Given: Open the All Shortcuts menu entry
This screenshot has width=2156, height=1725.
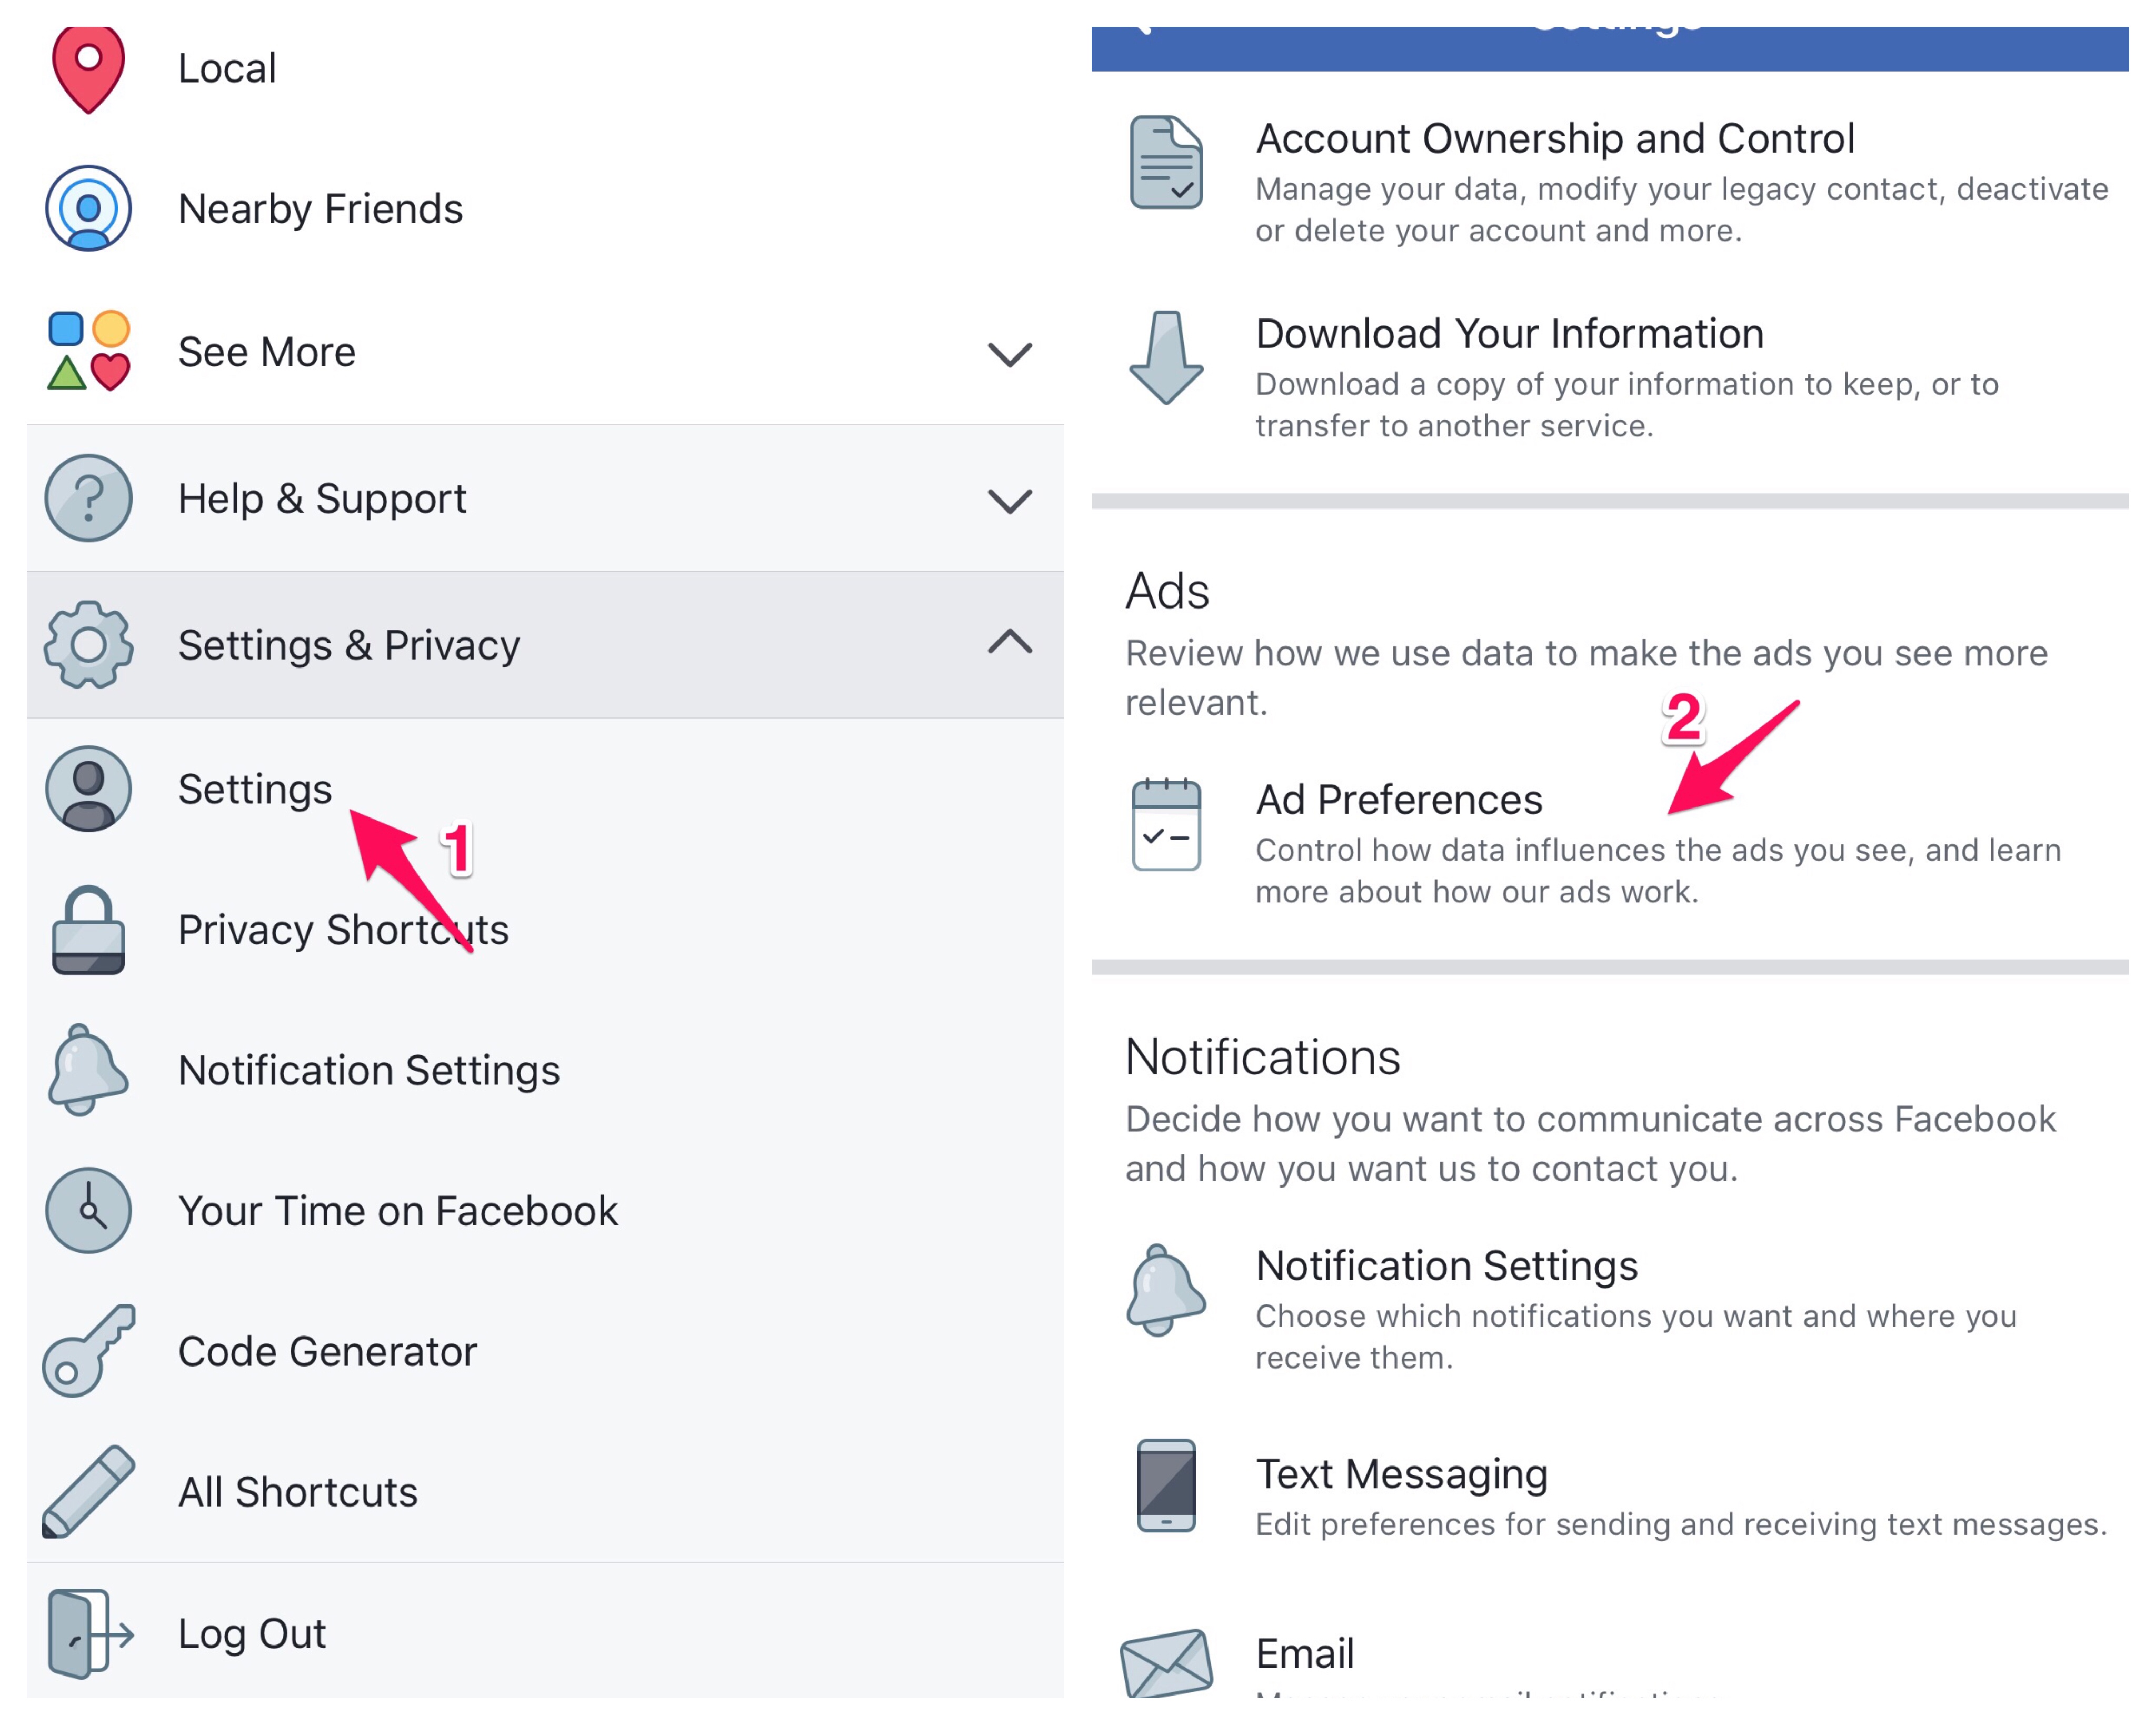Looking at the screenshot, I should (297, 1492).
